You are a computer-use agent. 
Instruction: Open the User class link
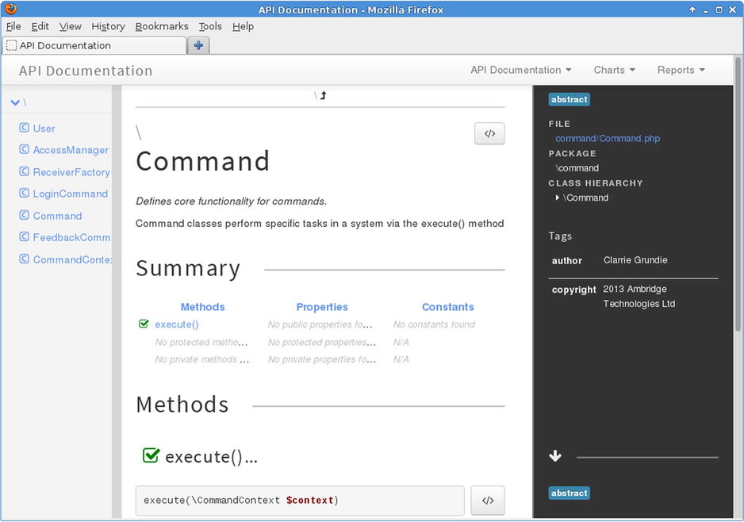44,129
